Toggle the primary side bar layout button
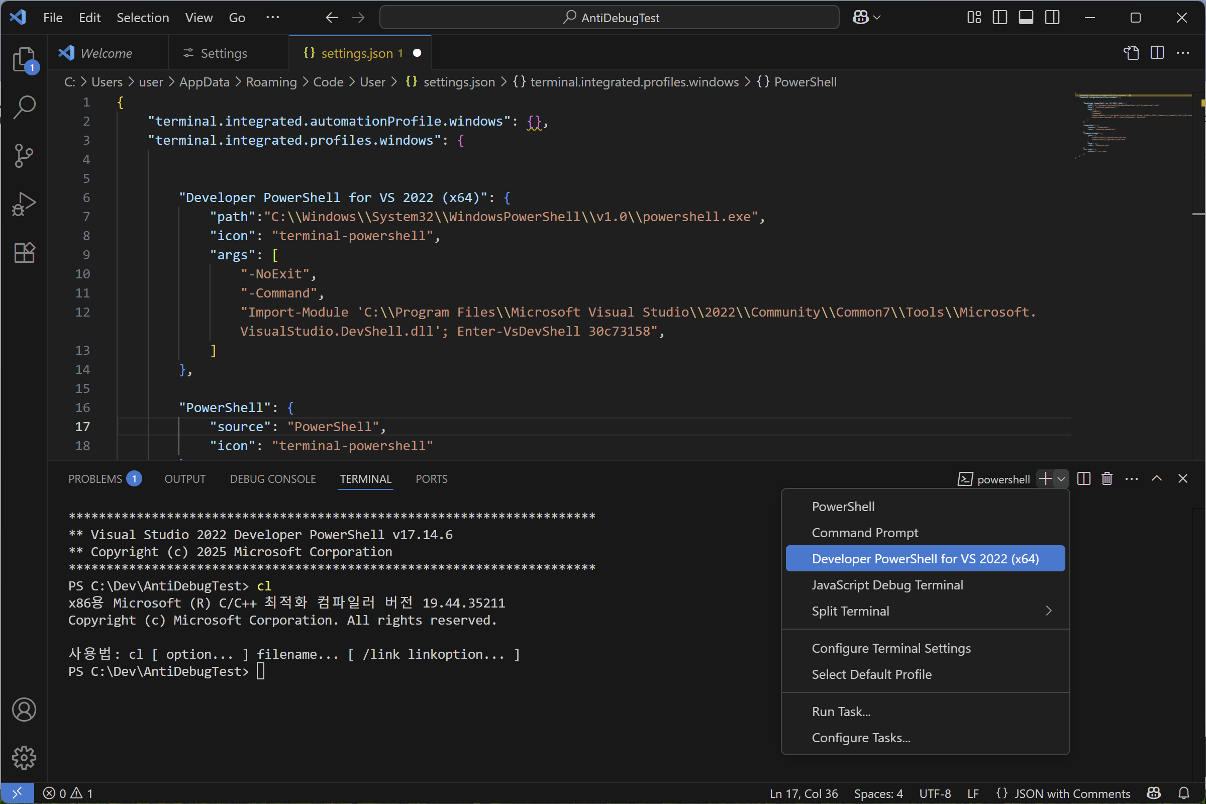 (x=999, y=18)
